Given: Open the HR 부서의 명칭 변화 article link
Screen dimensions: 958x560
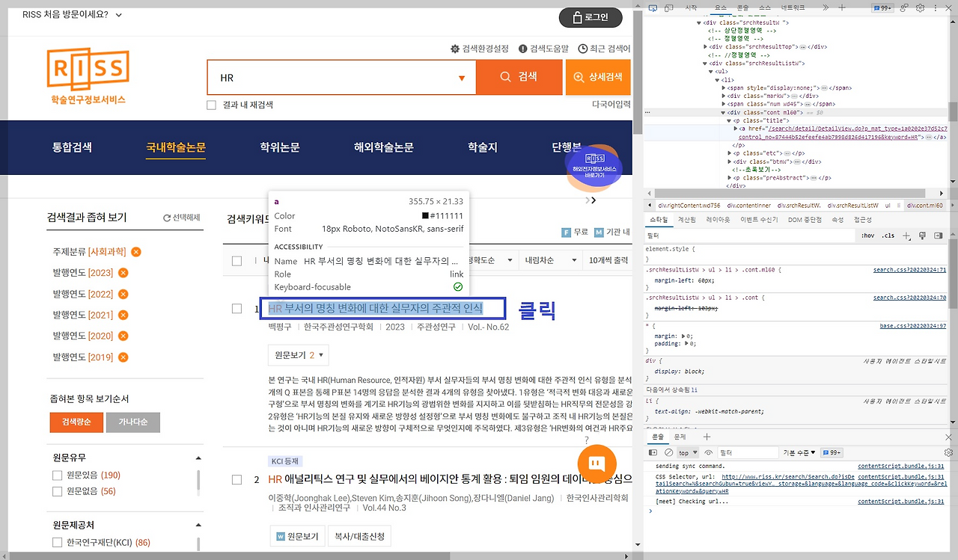Looking at the screenshot, I should [376, 308].
